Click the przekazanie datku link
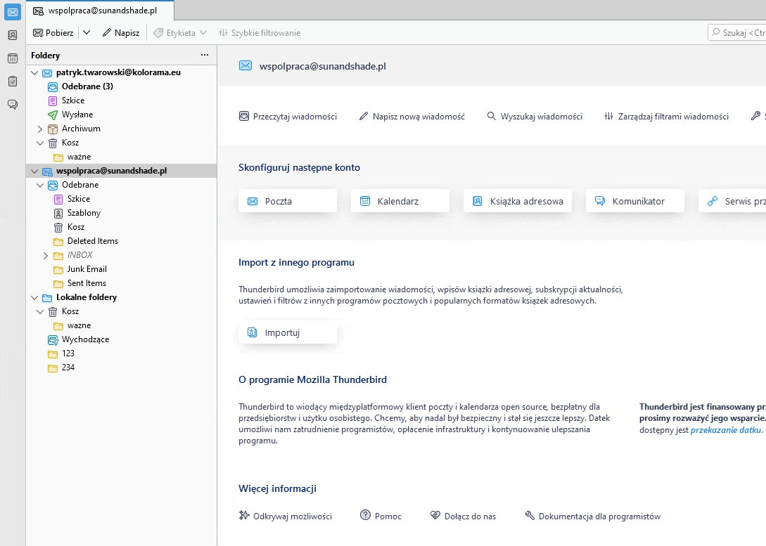 coord(725,430)
